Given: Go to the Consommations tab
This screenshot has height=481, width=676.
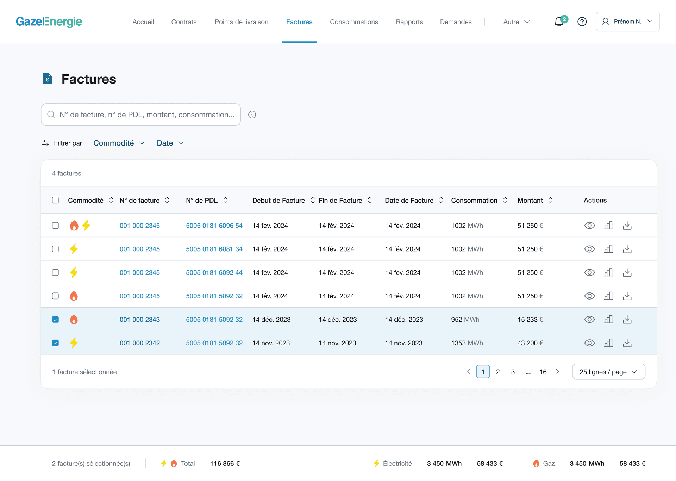Looking at the screenshot, I should point(354,22).
